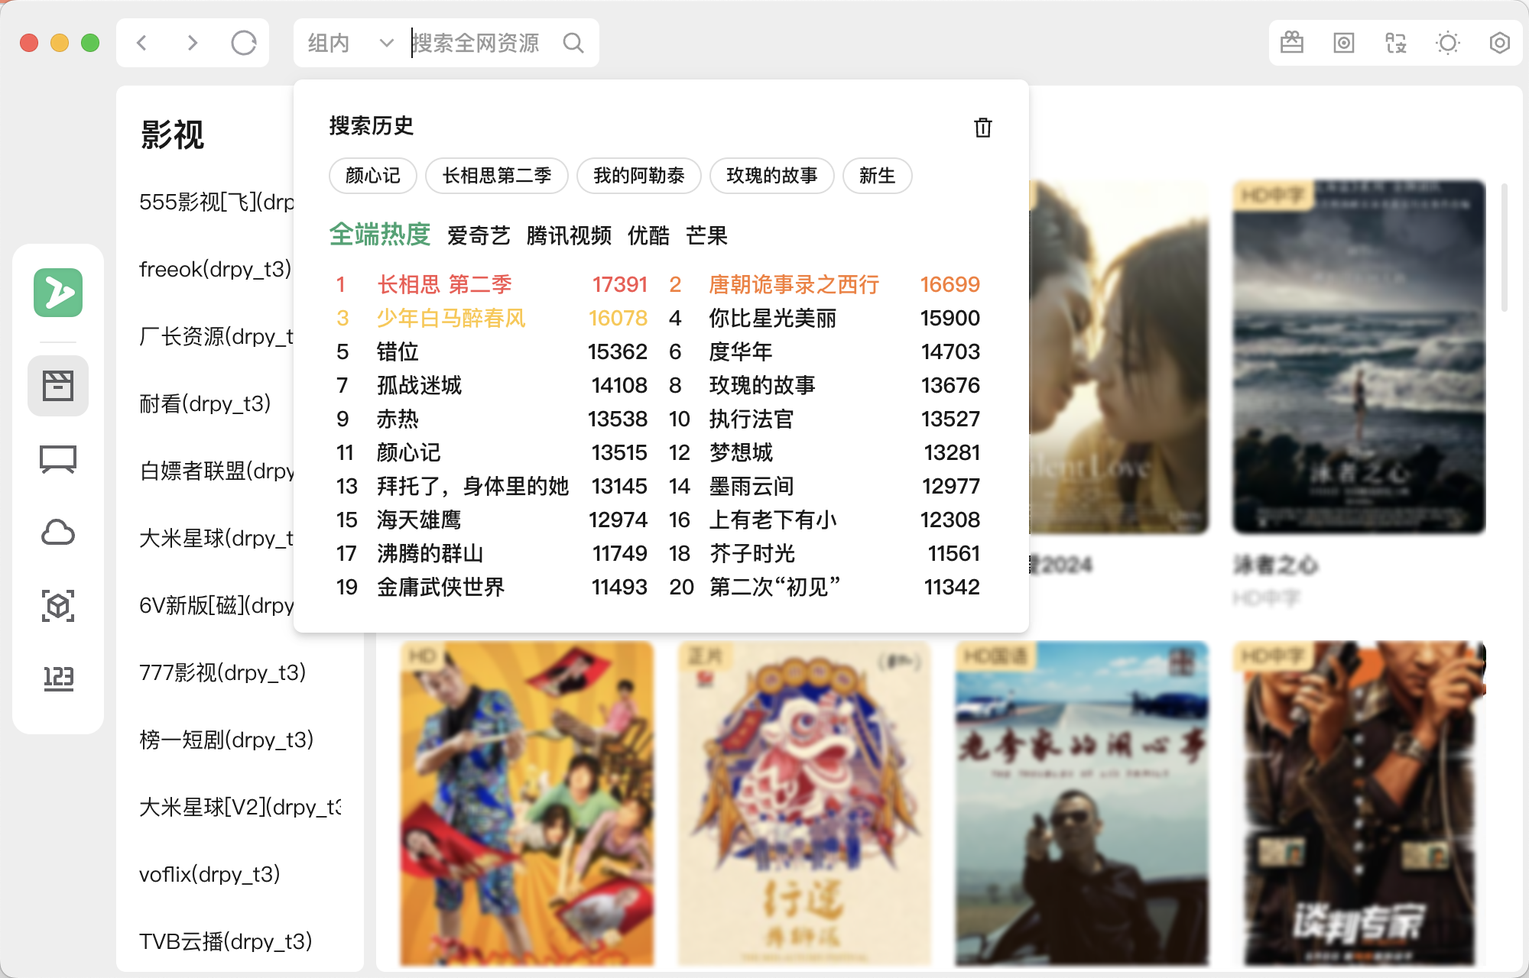
Task: Select the voflix(drpy_t3) source in list
Action: coord(209,874)
